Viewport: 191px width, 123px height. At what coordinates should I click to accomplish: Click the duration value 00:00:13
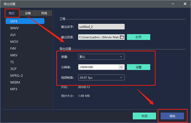click(x=84, y=87)
